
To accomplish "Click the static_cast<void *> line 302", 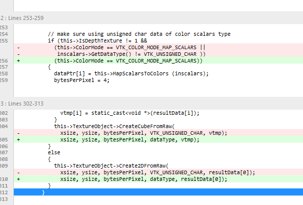I will pyautogui.click(x=129, y=113).
